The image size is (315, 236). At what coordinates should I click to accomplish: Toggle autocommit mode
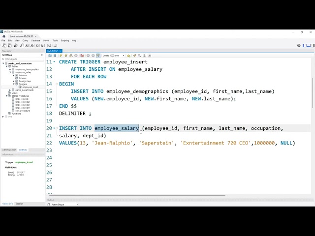(98, 56)
